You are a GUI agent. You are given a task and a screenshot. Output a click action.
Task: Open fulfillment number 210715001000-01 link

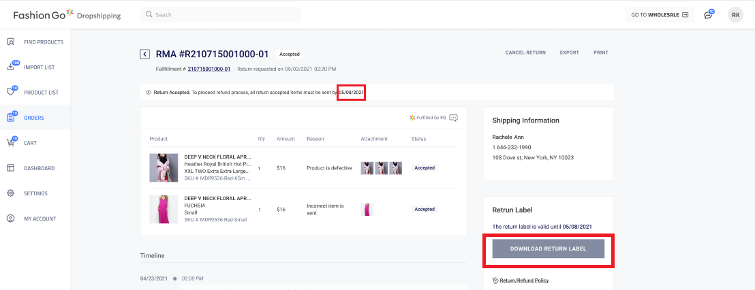[x=209, y=69]
